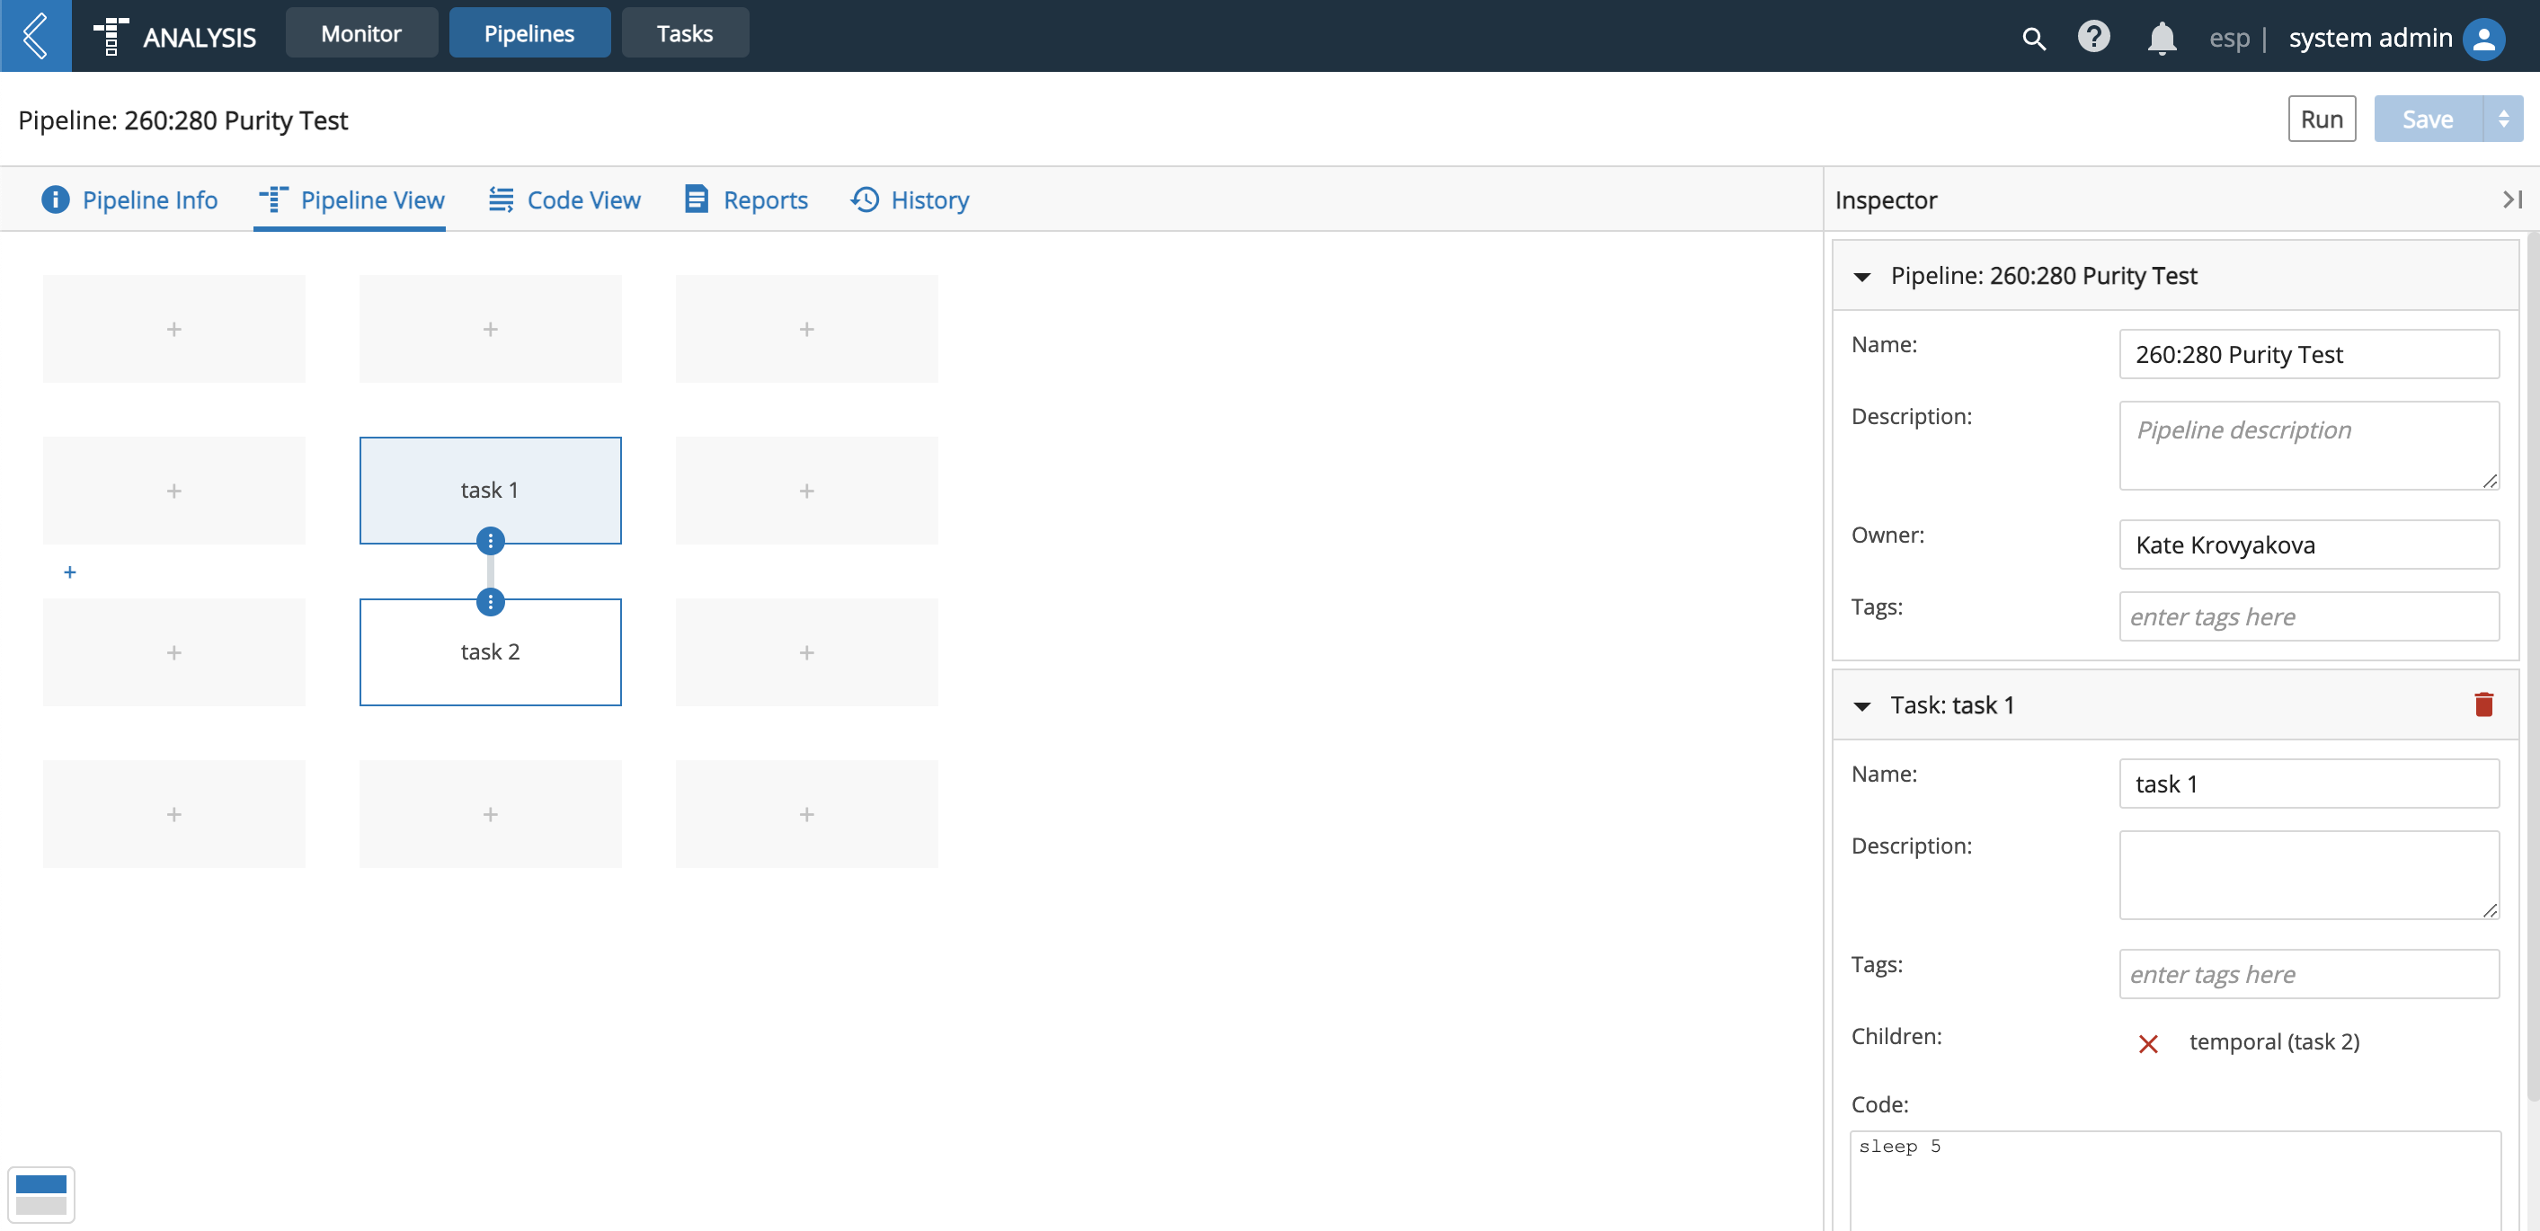The height and width of the screenshot is (1231, 2540).
Task: Collapse the Task: task 1 section
Action: click(1861, 704)
